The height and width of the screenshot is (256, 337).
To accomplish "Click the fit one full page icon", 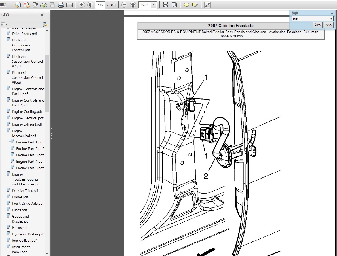I will pos(174,5).
